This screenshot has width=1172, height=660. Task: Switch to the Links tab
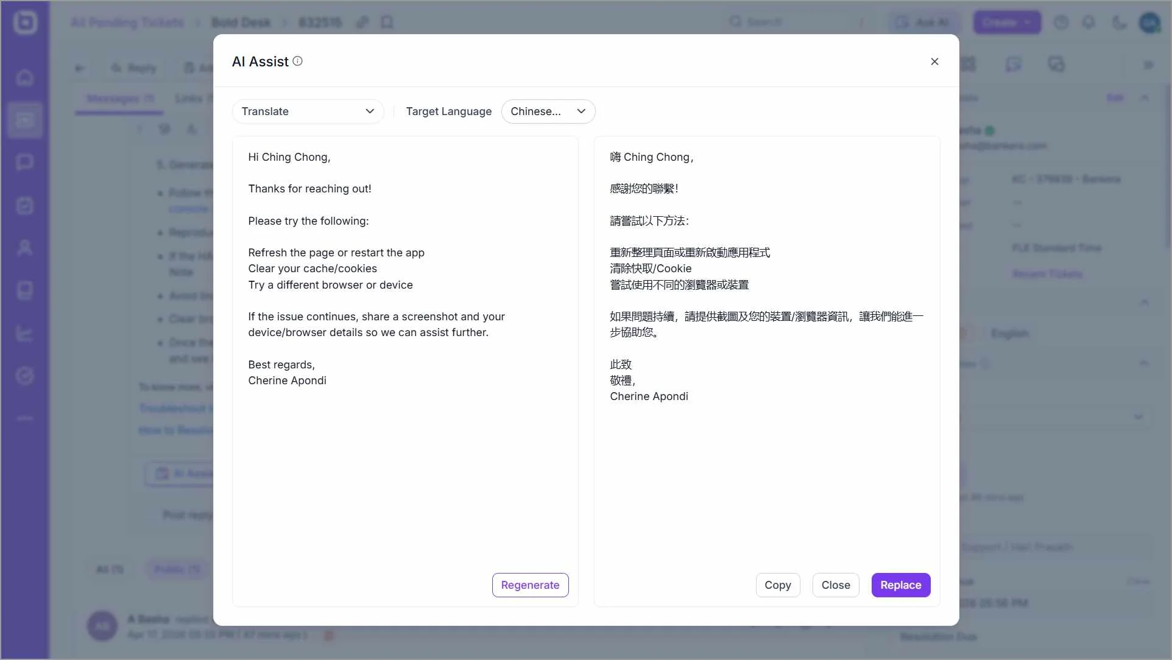192,99
